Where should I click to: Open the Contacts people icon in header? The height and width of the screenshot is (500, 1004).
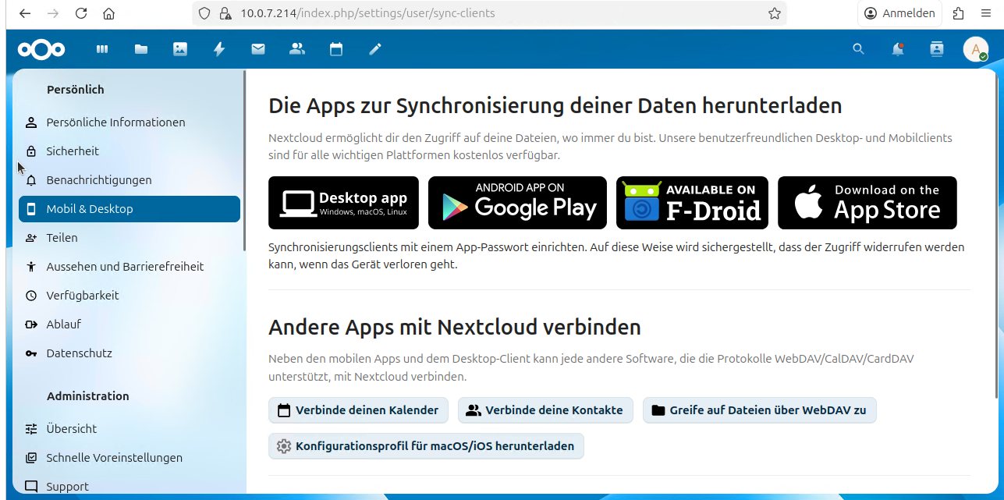pyautogui.click(x=297, y=49)
